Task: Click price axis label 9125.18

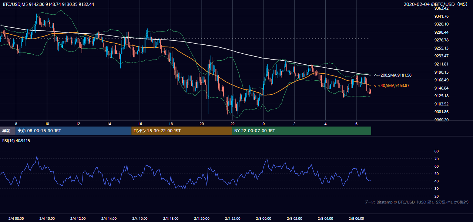Action: pyautogui.click(x=442, y=96)
